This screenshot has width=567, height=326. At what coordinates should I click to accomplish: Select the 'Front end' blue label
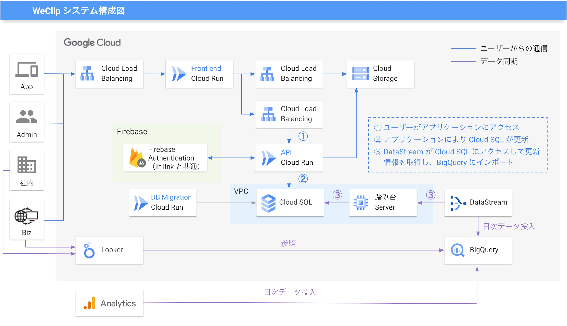pos(206,68)
